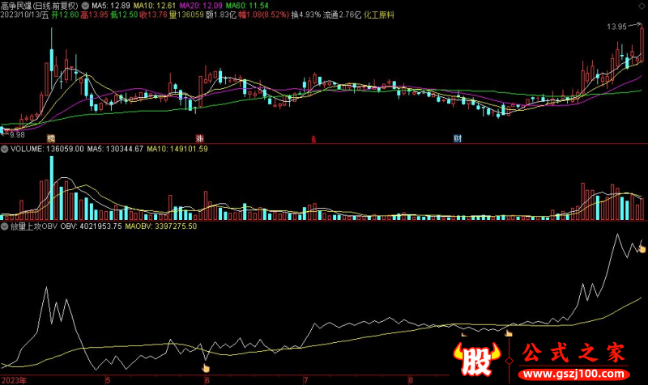648x385 pixels.
Task: Click the open price 开12.60
Action: pyautogui.click(x=65, y=15)
